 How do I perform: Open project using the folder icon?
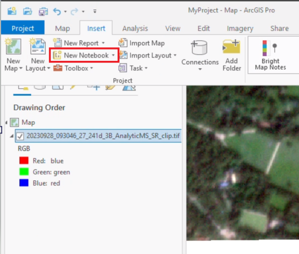[27, 11]
